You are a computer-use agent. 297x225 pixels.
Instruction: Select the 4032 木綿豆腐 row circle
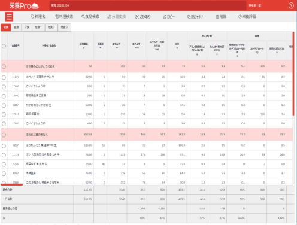coord(4,174)
